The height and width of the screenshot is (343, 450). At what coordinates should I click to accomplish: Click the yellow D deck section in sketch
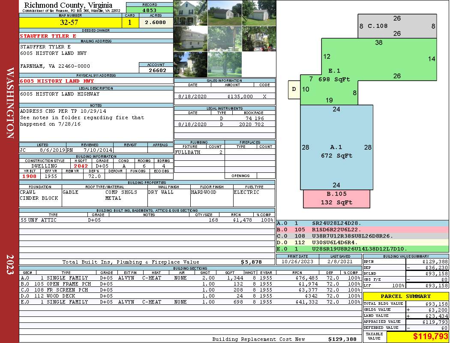(x=294, y=90)
